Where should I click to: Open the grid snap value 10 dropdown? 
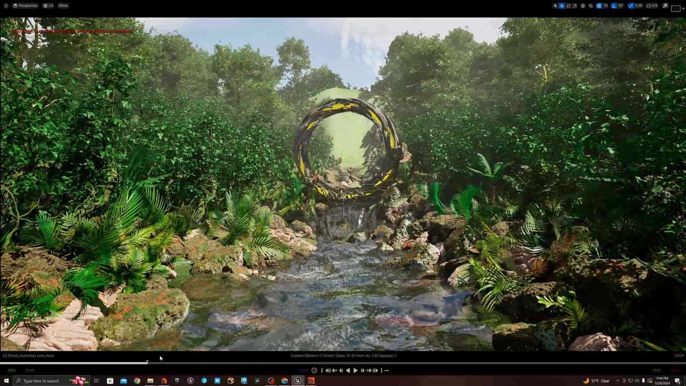pyautogui.click(x=606, y=6)
